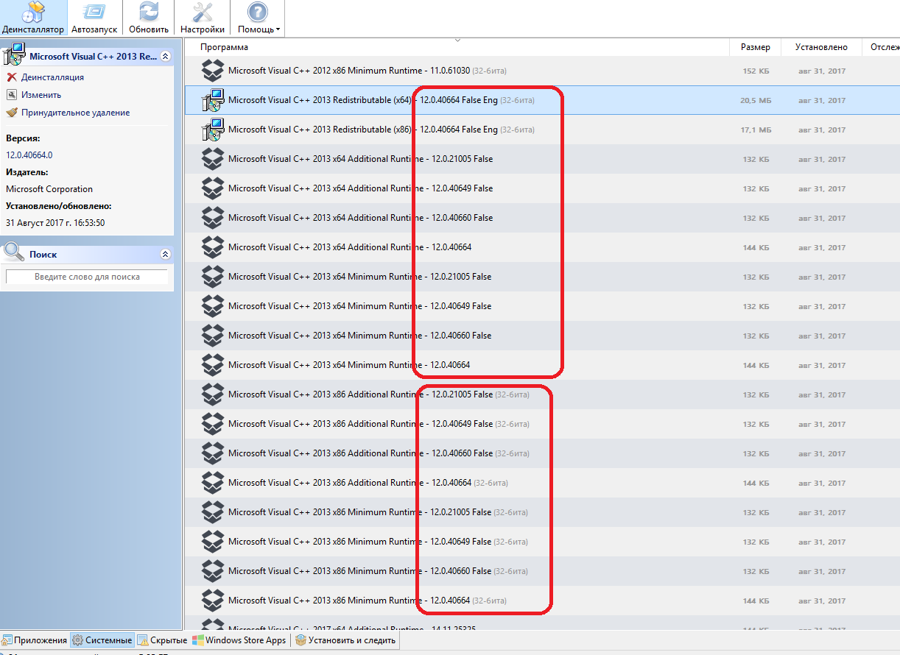Select x64 Additional Runtime 12.0.21005 row text
This screenshot has height=655, width=900.
[x=360, y=159]
